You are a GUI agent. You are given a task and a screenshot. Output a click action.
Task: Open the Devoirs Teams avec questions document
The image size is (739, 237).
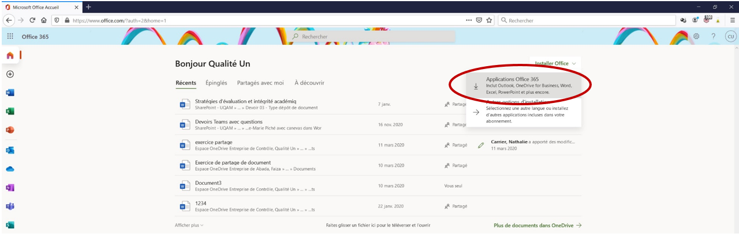(x=229, y=122)
